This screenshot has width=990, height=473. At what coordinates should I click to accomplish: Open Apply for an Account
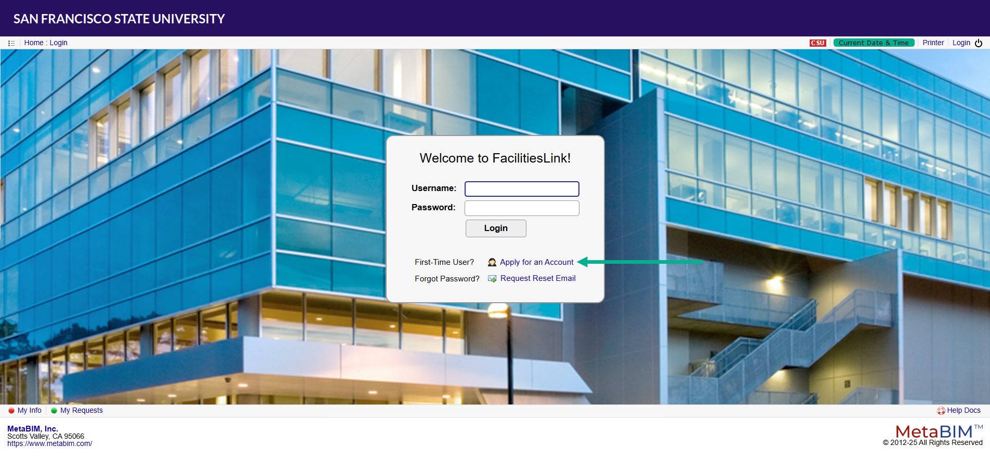click(x=536, y=262)
